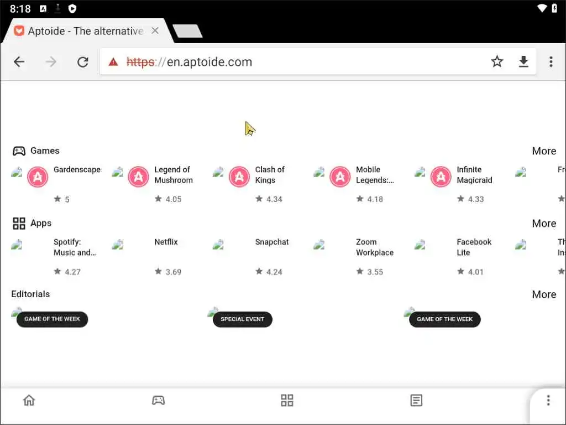Reload the Aptoide page
566x425 pixels.
click(x=83, y=62)
